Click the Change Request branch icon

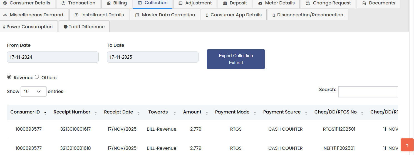pos(308,3)
